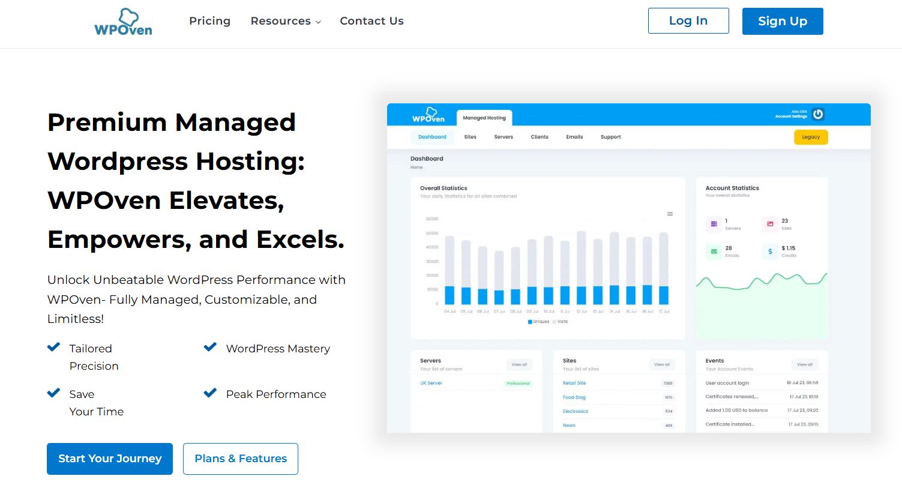
Task: Click View all in Servers card
Action: point(519,364)
